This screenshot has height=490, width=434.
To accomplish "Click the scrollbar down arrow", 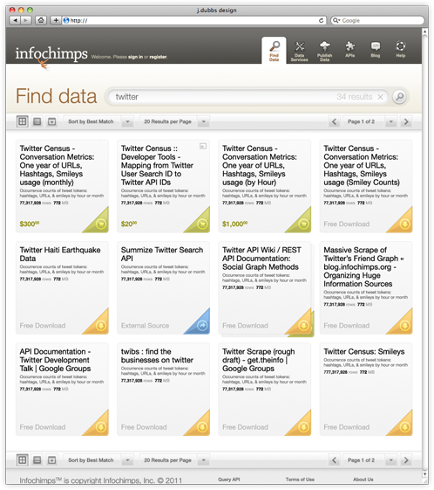I will (x=424, y=474).
